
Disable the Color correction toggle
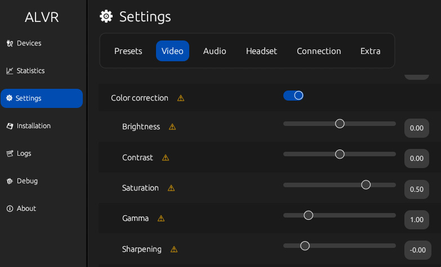click(293, 96)
